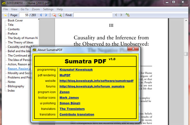Viewport: 190px width, 125px height.
Task: Select The Theory of Ideas bookmark
Action: [21, 42]
